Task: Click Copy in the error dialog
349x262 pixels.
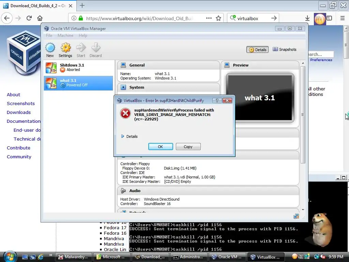Action: click(x=188, y=147)
